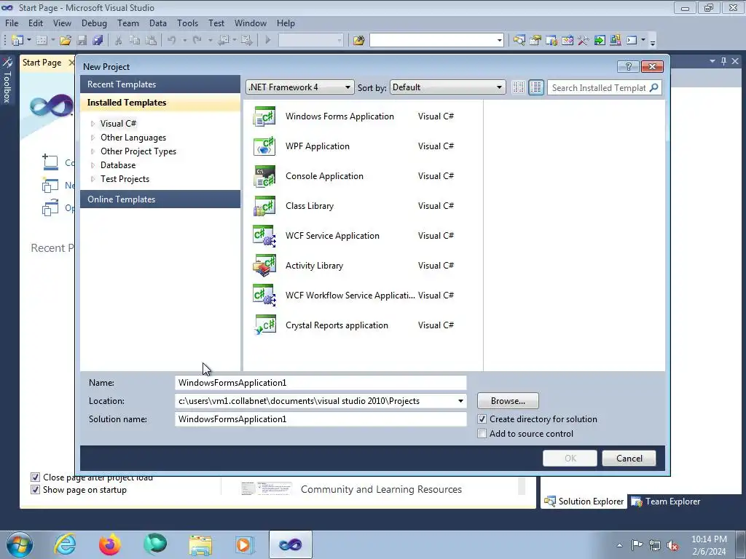The width and height of the screenshot is (746, 559).
Task: Click the volume icon in system tray
Action: 672,545
